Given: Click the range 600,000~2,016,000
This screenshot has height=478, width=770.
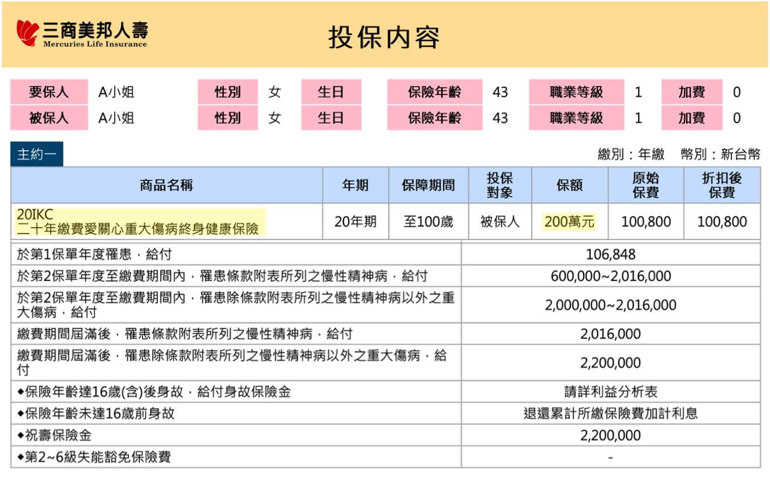Looking at the screenshot, I should click(611, 276).
